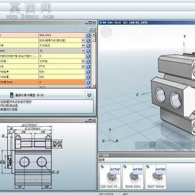
Task: Click the parameter table scrollbar down arrow
Action: (x=94, y=86)
